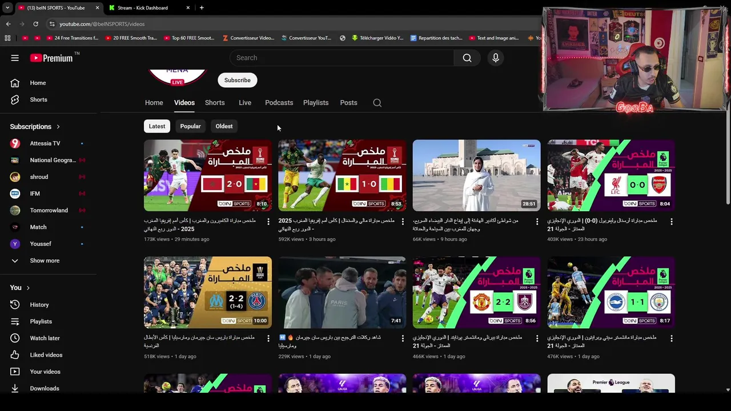
Task: Select the Popular sort chip
Action: [x=190, y=126]
